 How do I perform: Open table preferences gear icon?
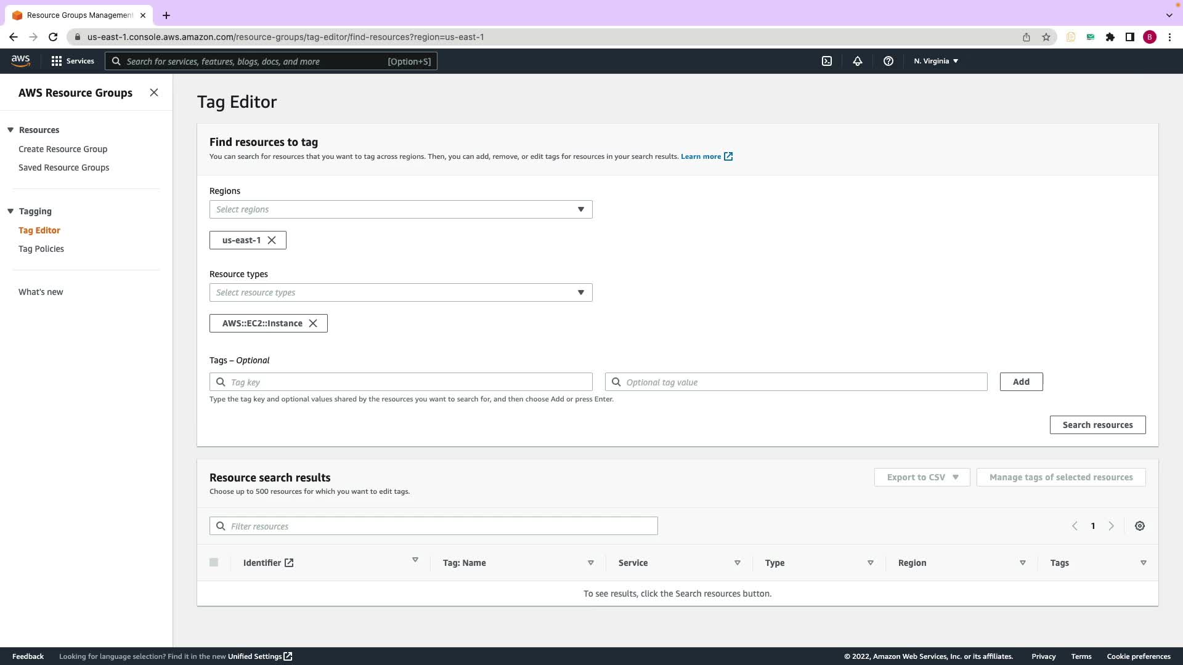click(1139, 526)
